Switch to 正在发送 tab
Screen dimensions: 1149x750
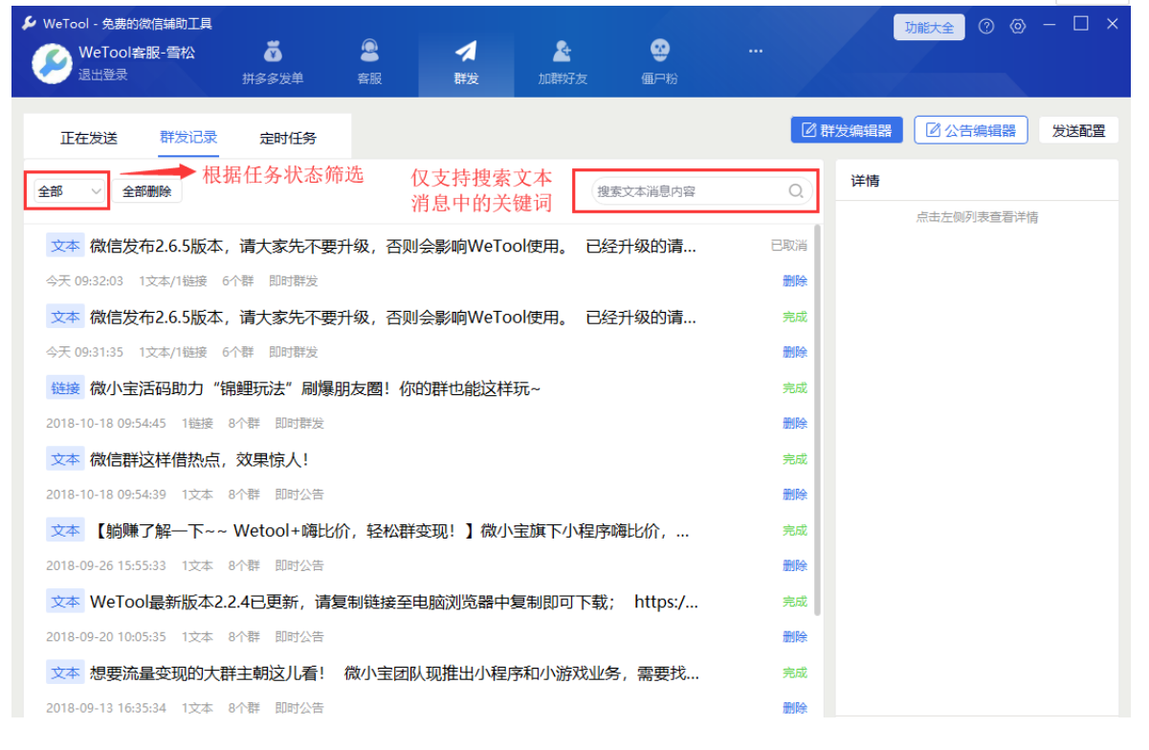tap(89, 138)
